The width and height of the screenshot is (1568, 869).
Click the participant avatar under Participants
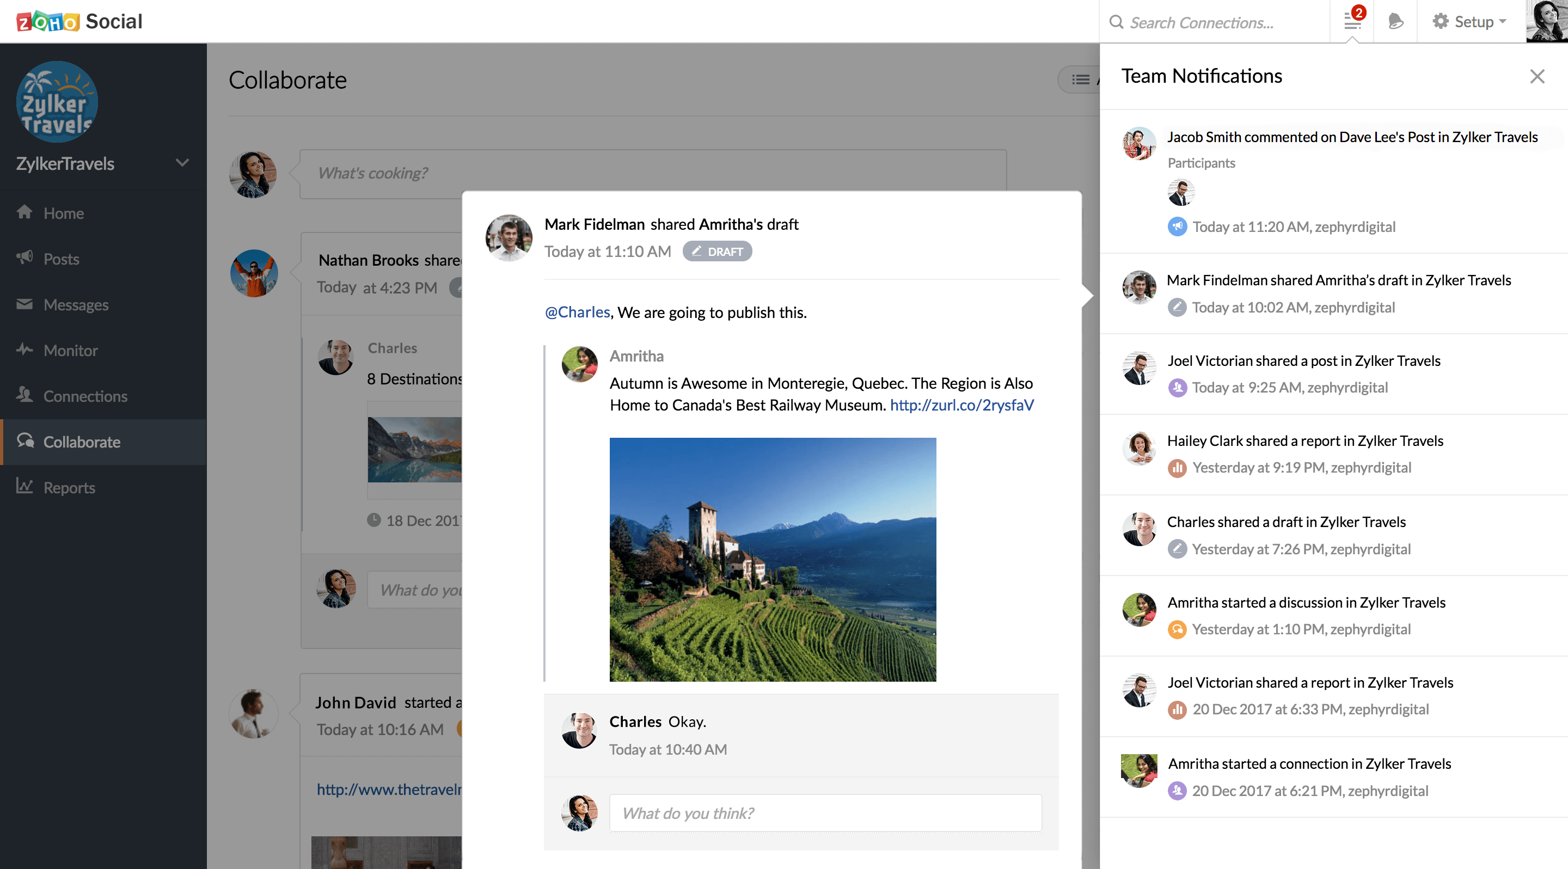point(1181,192)
